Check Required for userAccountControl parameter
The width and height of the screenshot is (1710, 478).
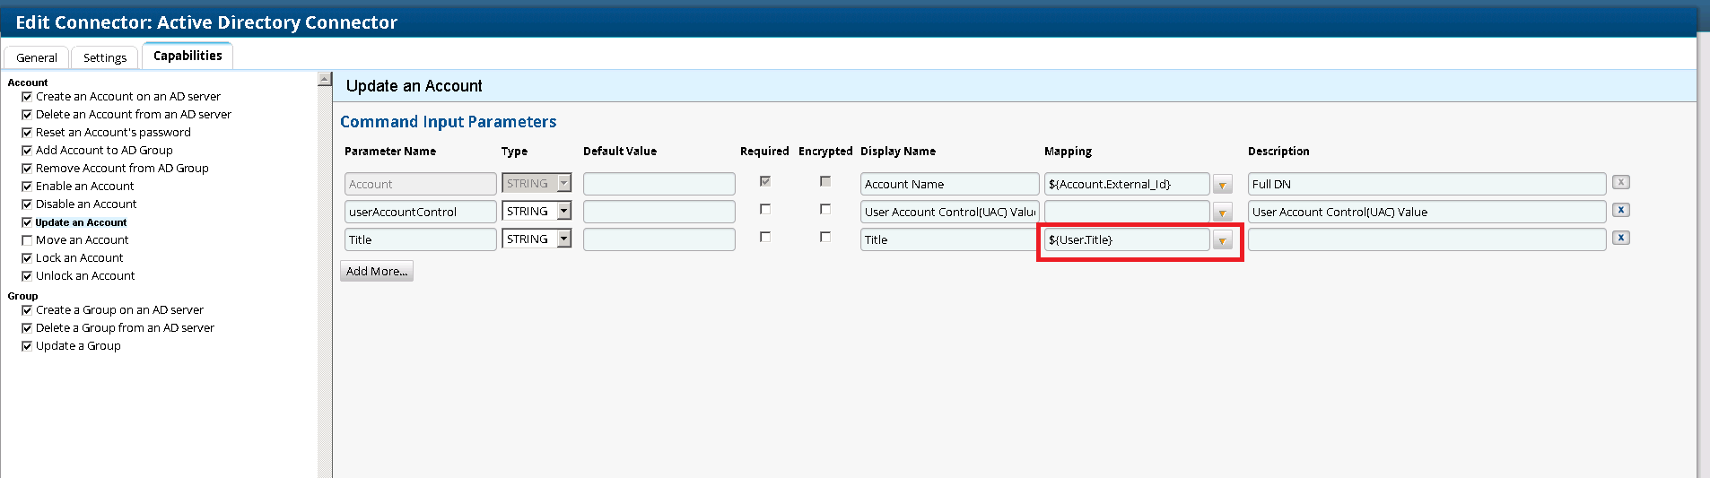[765, 209]
